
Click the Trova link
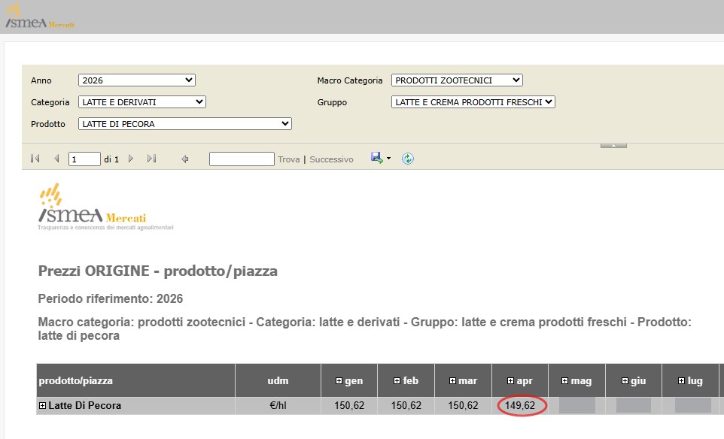point(288,159)
